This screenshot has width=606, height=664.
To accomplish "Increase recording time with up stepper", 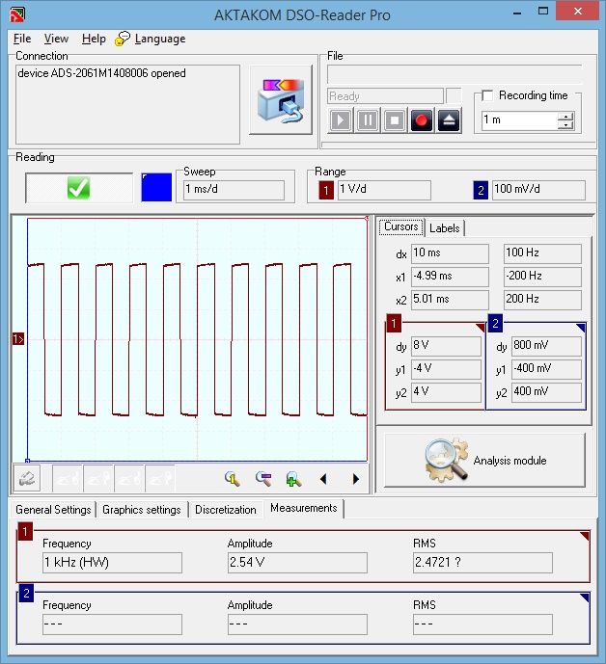I will 565,116.
